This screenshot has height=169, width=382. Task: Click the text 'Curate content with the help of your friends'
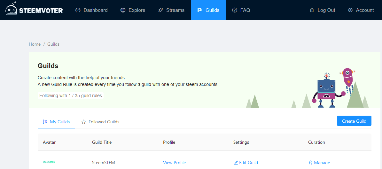[x=81, y=78]
